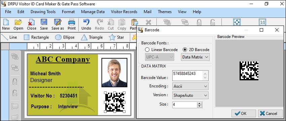Open the File menu
Viewport: 286px width, 121px height.
(8, 12)
